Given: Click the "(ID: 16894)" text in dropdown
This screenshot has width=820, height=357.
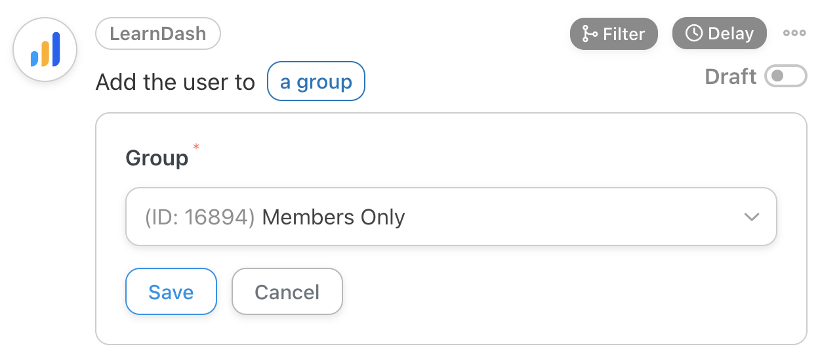Looking at the screenshot, I should (x=199, y=217).
